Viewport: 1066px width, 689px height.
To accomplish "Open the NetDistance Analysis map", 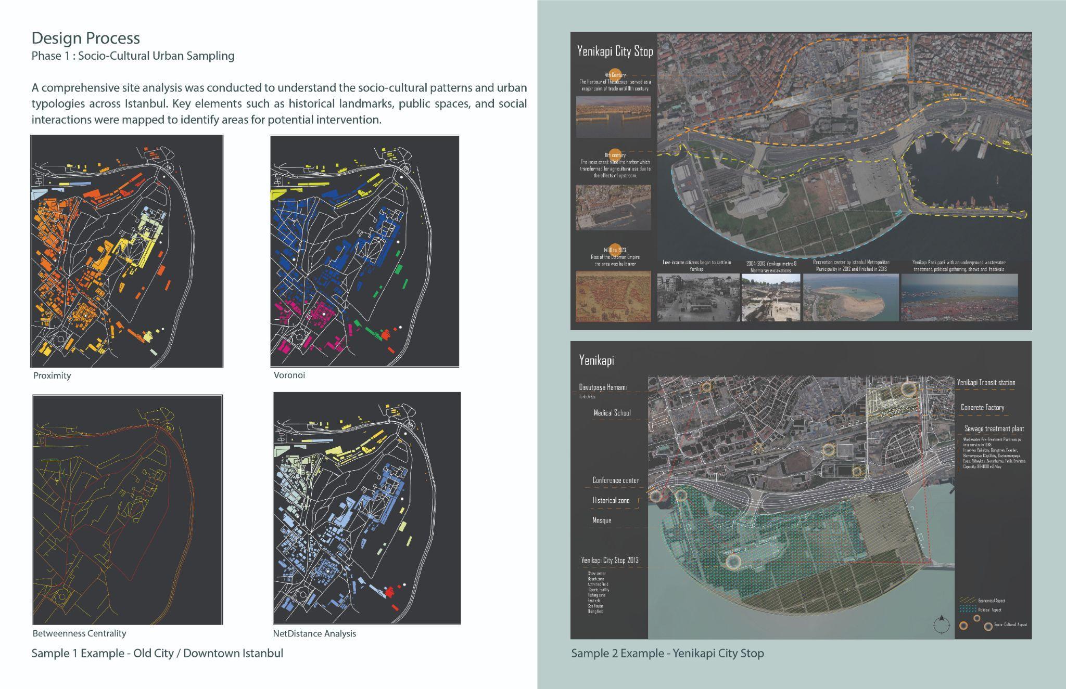I will (366, 508).
